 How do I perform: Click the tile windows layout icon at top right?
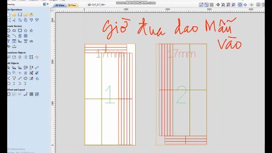[x=258, y=5]
